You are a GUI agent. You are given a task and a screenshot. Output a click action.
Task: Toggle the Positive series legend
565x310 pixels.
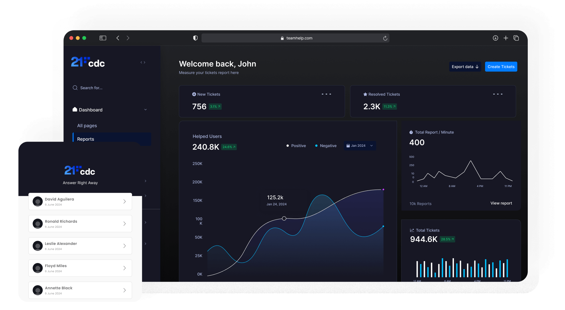pyautogui.click(x=296, y=146)
